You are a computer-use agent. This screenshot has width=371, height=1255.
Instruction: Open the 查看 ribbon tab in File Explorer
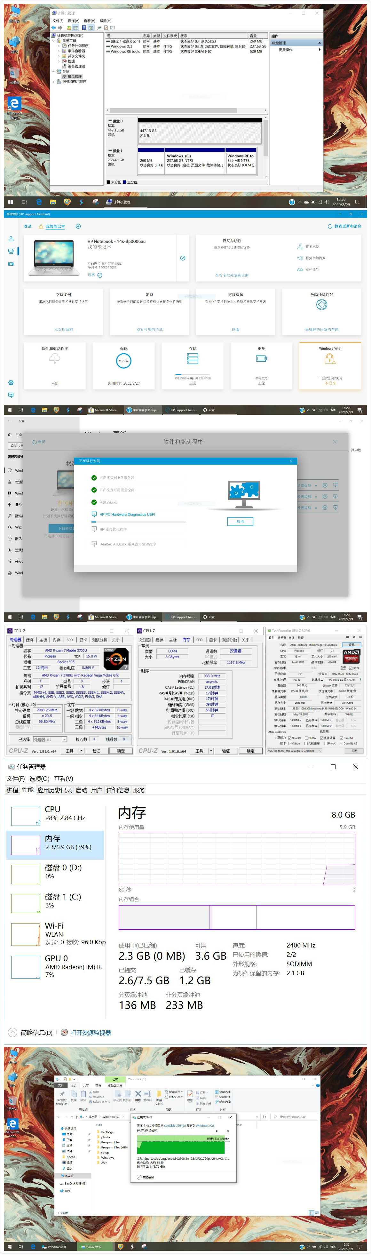(x=98, y=1085)
